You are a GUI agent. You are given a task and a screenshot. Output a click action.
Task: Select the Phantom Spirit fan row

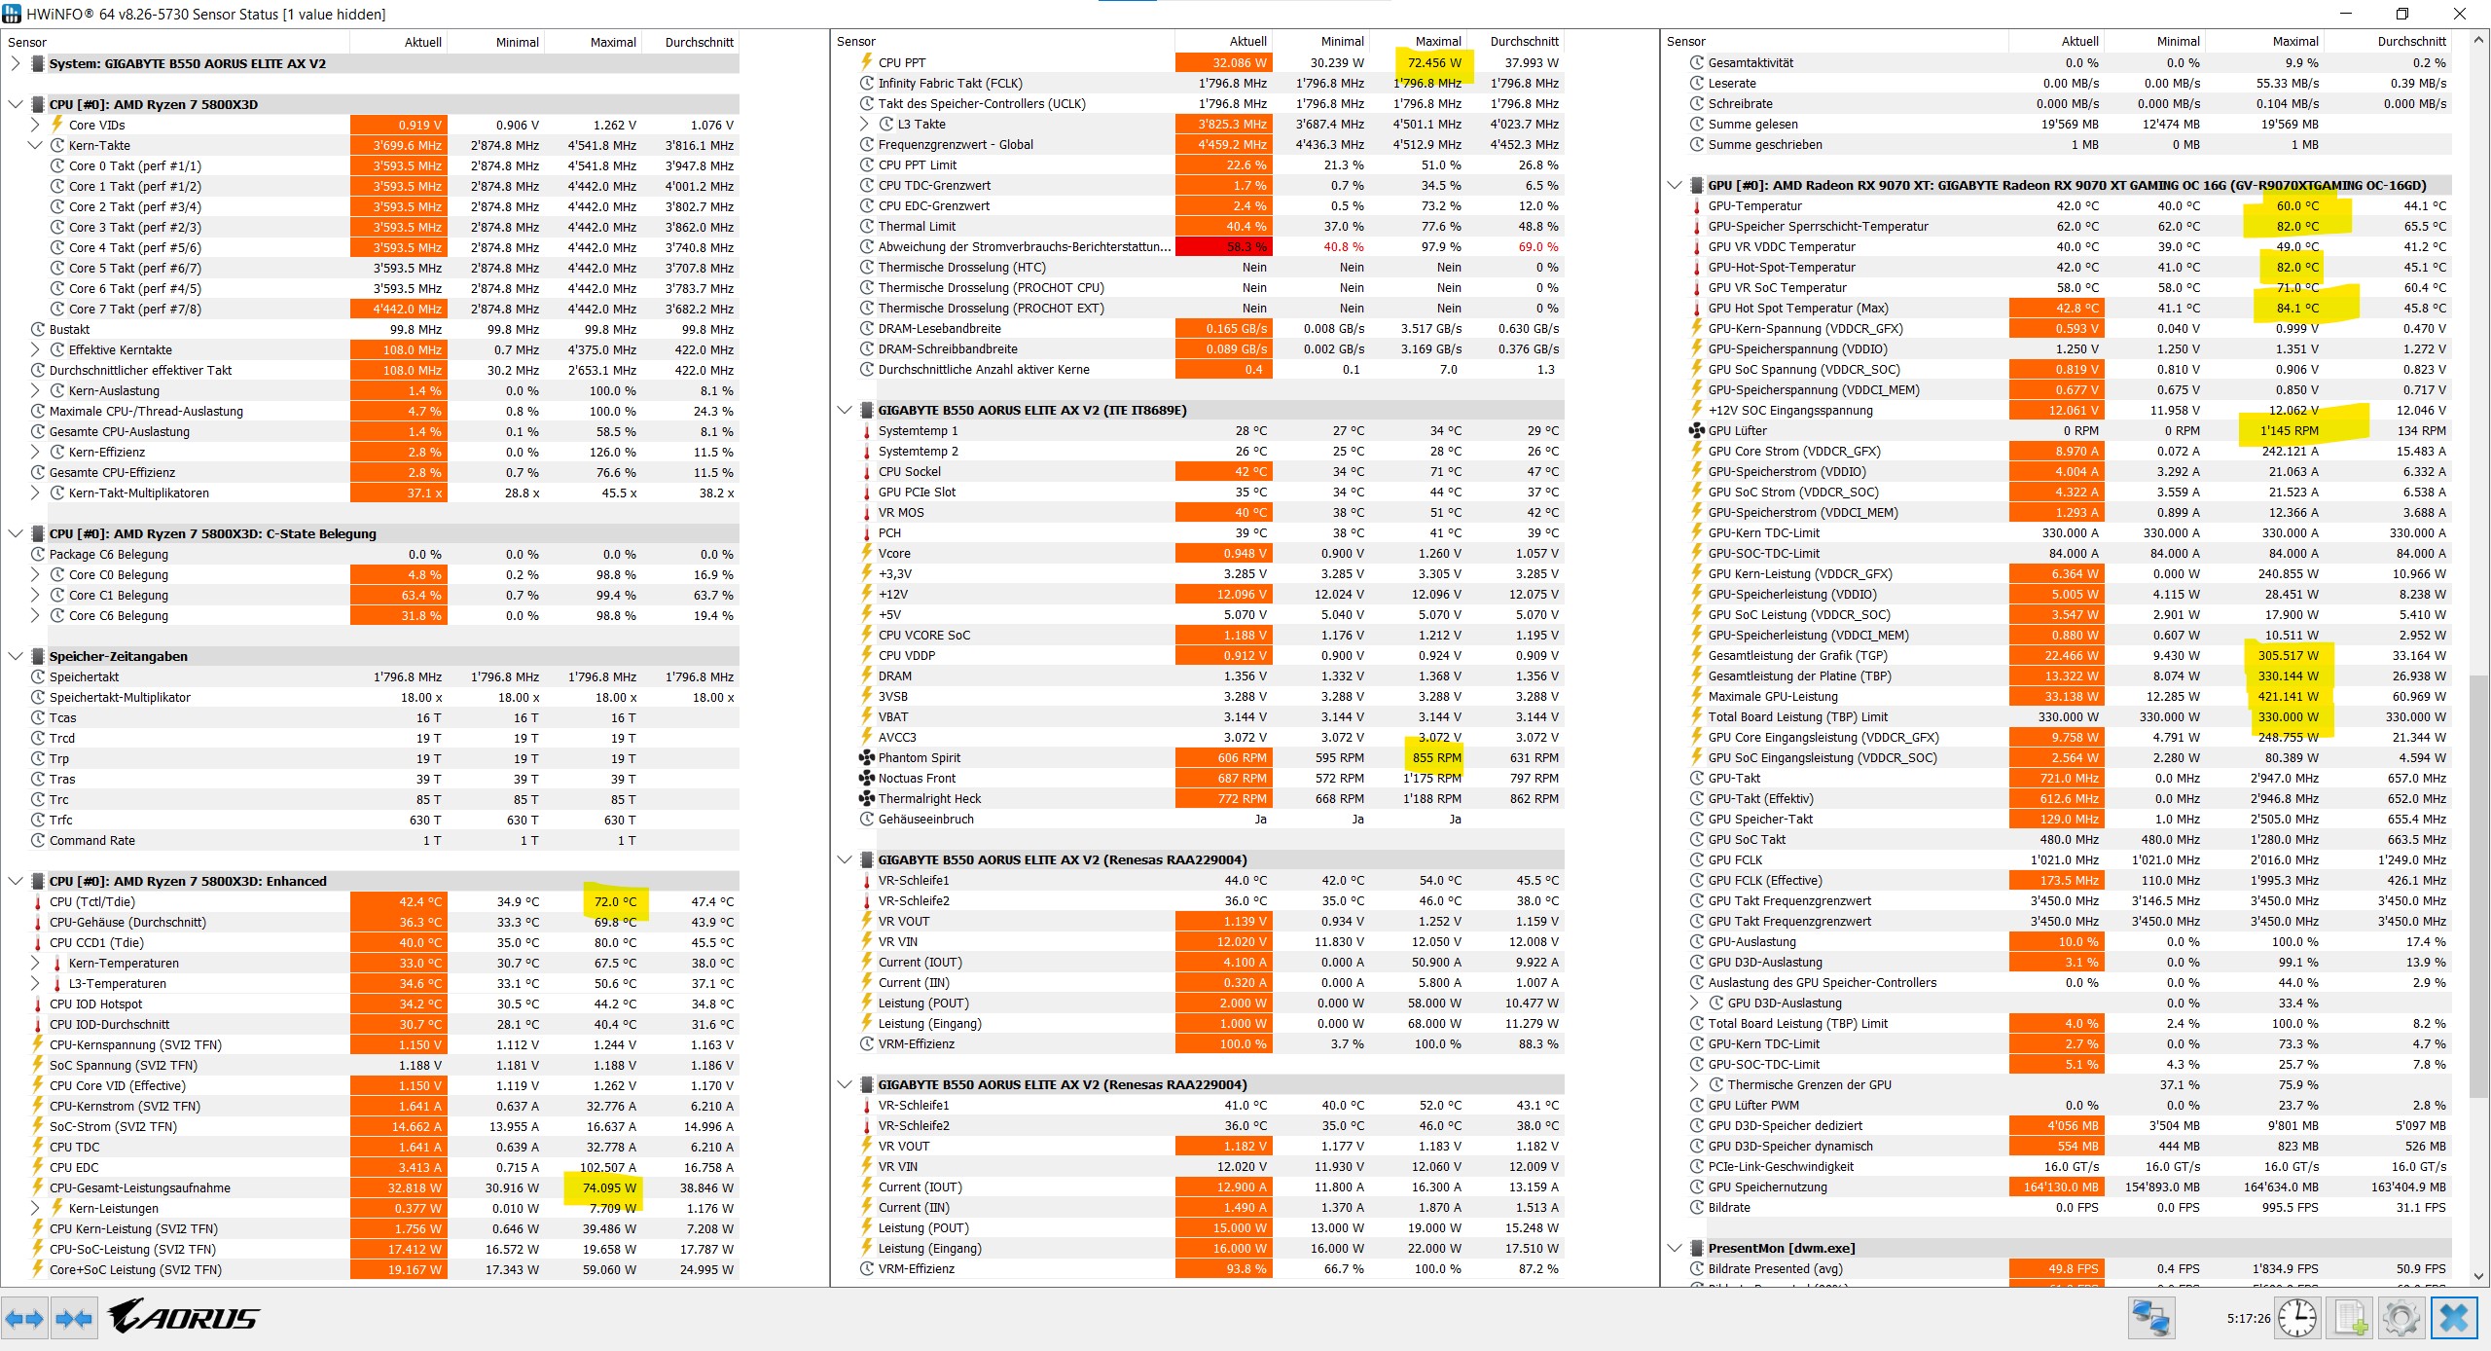[x=919, y=758]
